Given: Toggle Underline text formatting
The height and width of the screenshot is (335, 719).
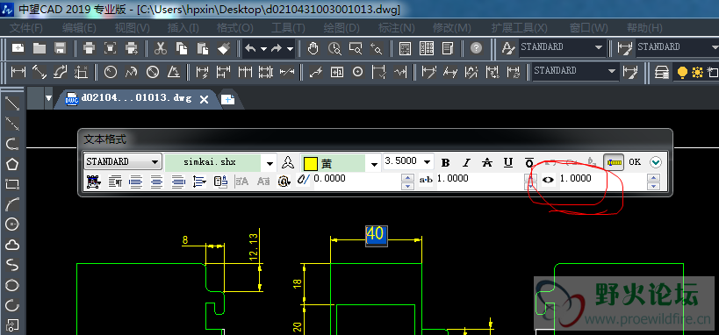Looking at the screenshot, I should pos(508,163).
